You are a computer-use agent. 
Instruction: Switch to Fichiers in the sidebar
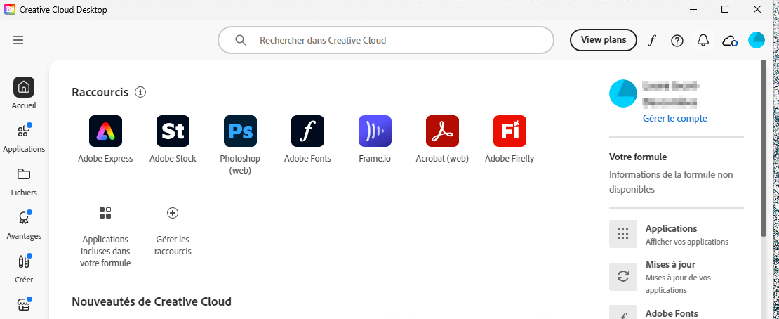pyautogui.click(x=24, y=181)
